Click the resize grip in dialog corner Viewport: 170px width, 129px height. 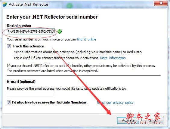166,125
